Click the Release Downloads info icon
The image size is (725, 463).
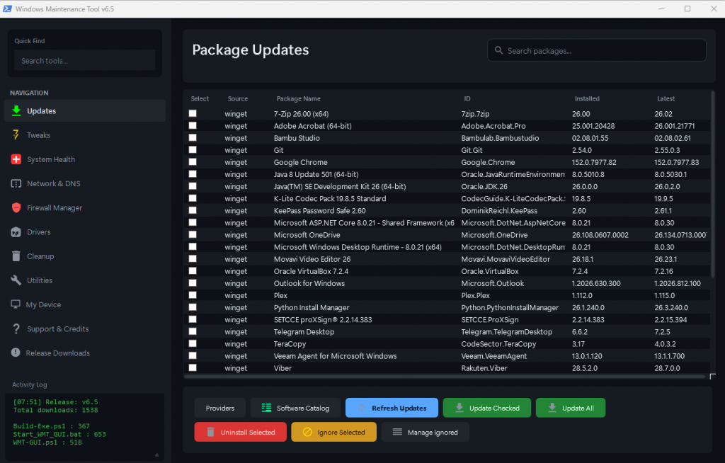tap(16, 353)
